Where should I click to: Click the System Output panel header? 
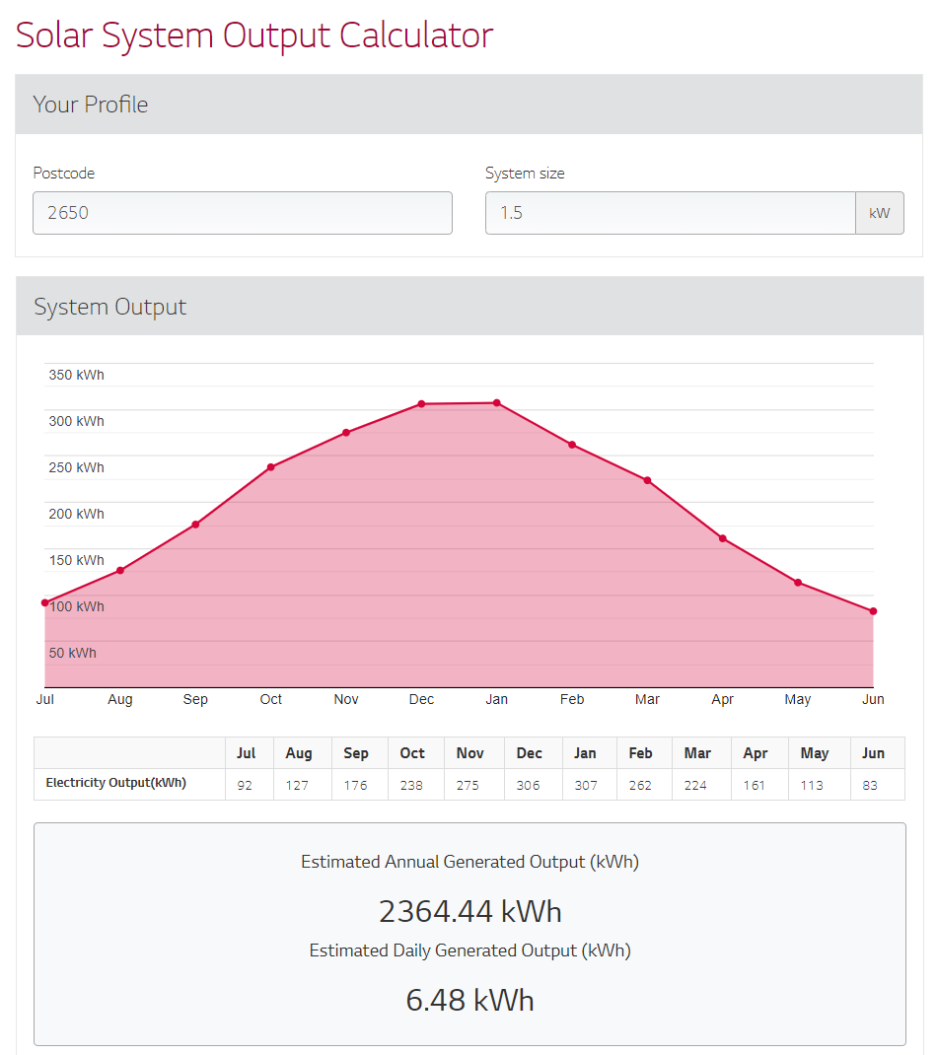468,307
